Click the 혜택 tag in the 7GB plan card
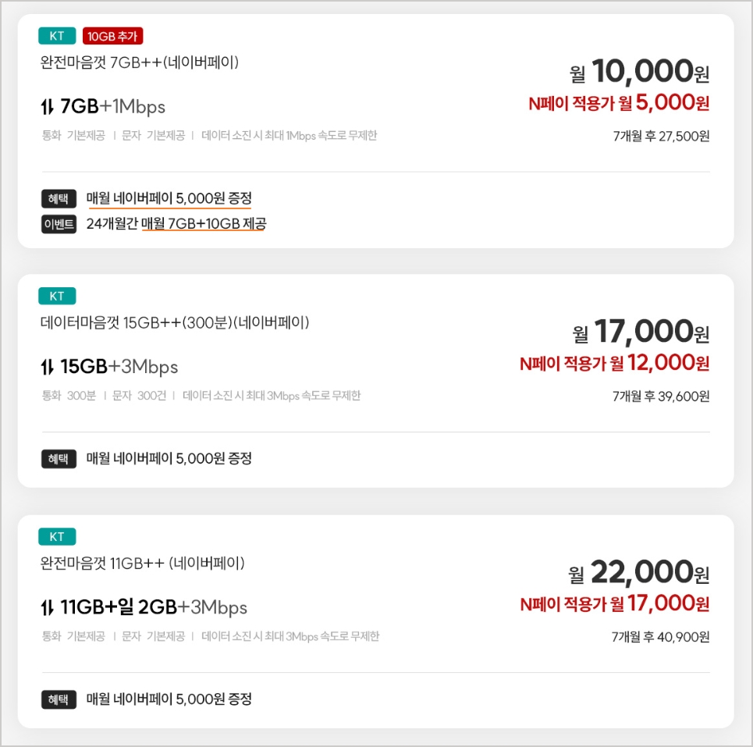The height and width of the screenshot is (747, 753). click(59, 198)
